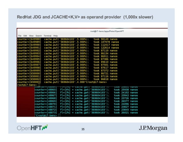The width and height of the screenshot is (183, 142).
Task: Click the line counter=[48871] in lower terminal
Action: click(x=86, y=107)
